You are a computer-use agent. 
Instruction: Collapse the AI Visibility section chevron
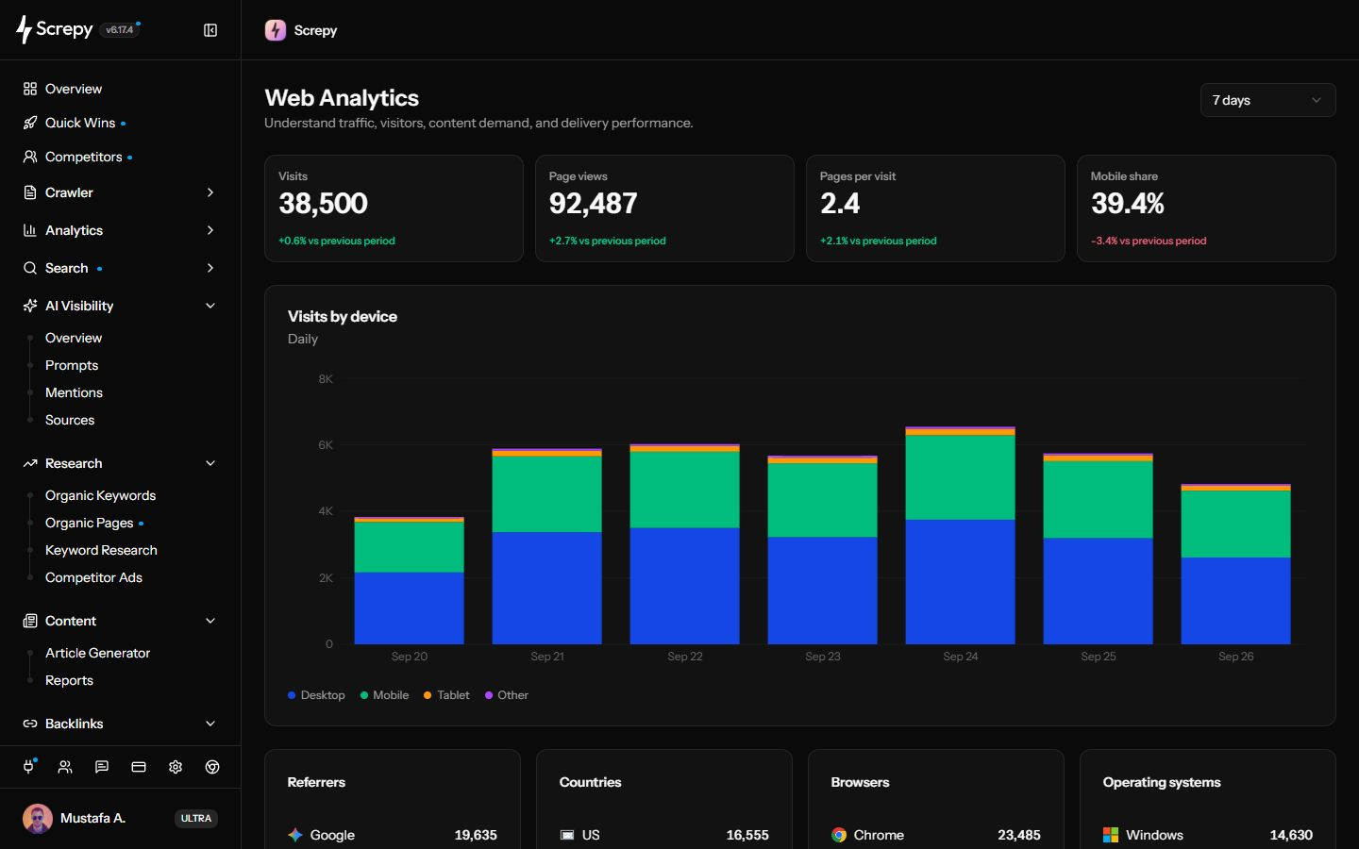[x=210, y=306]
